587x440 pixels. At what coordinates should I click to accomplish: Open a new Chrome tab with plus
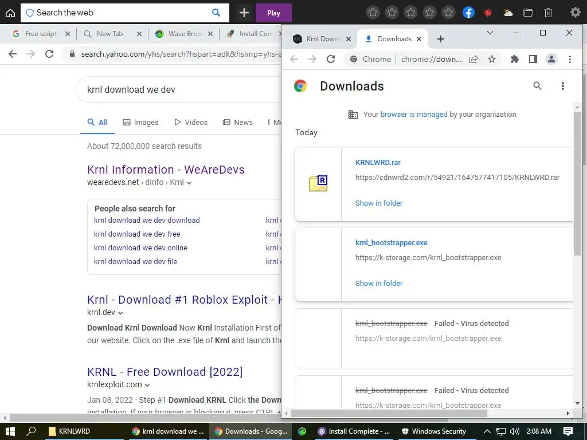[441, 39]
